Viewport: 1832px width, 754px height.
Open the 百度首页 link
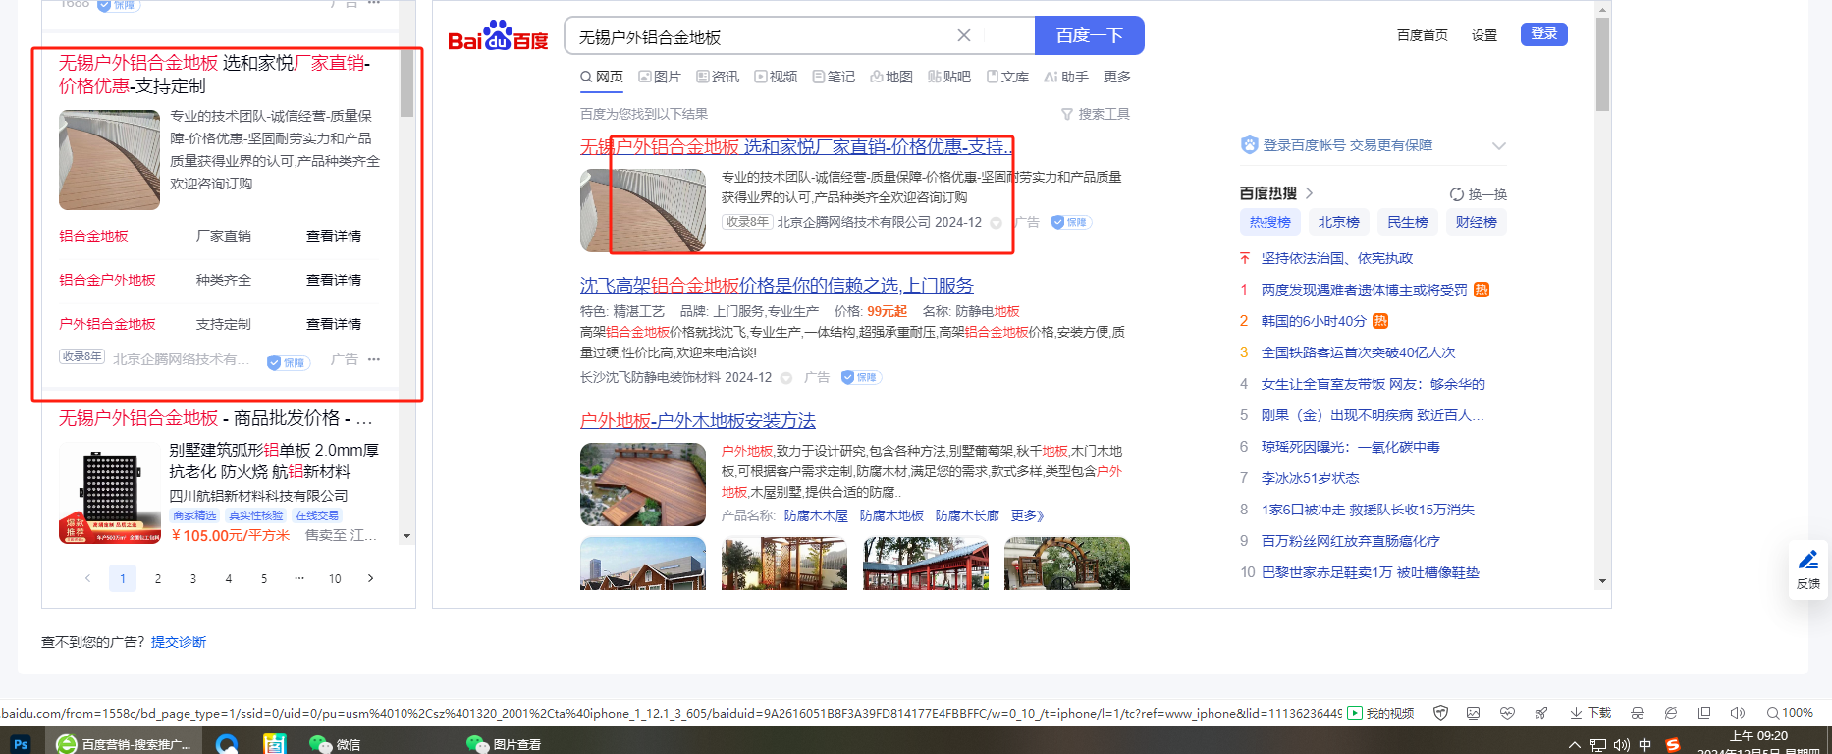(1423, 35)
